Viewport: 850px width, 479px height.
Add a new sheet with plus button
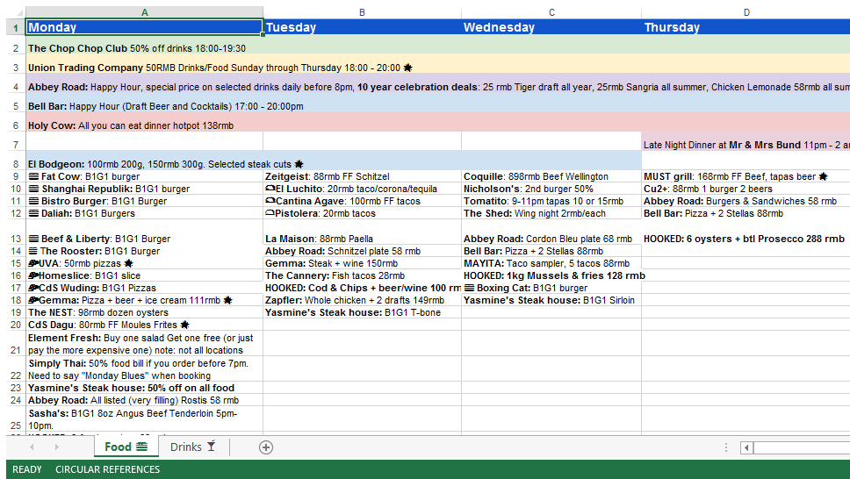[265, 447]
